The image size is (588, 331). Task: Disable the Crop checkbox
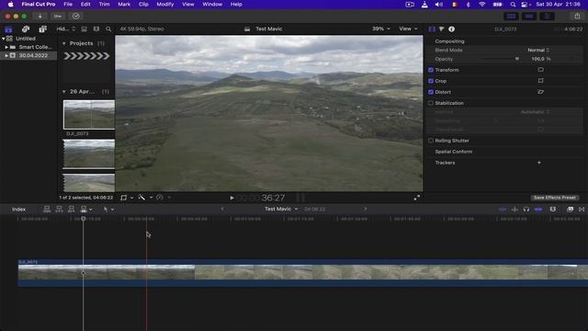(x=431, y=81)
